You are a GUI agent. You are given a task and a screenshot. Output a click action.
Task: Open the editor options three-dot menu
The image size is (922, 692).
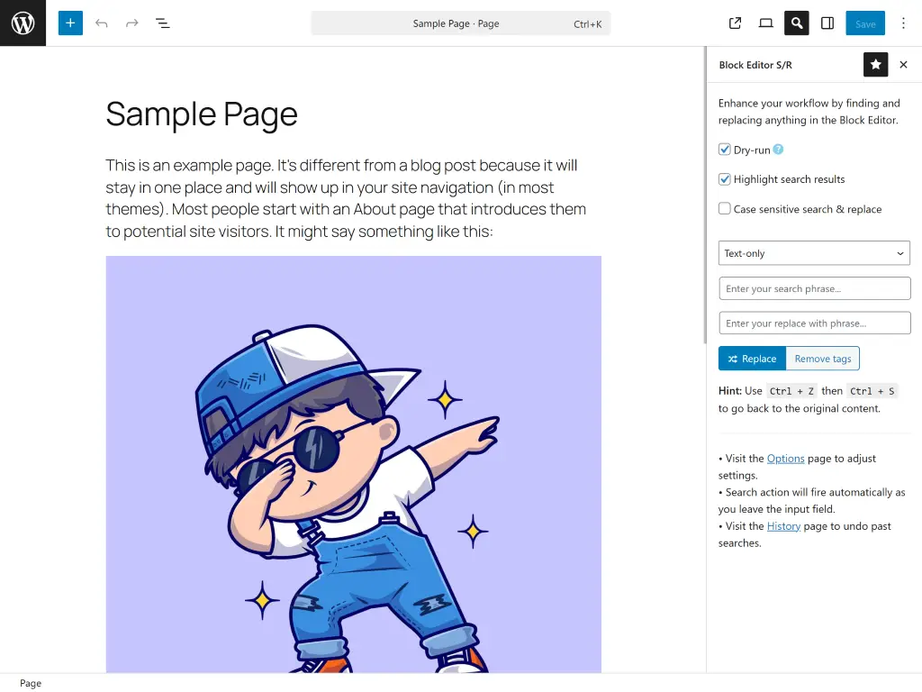click(903, 23)
